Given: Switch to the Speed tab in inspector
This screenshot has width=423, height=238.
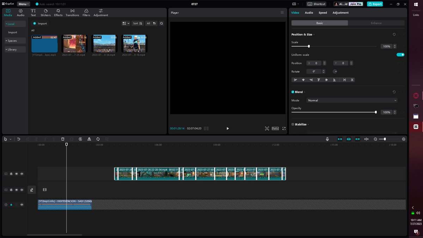Looking at the screenshot, I should 323,13.
